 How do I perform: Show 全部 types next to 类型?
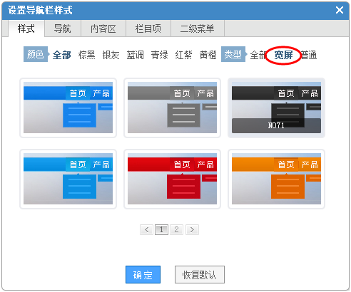(x=258, y=55)
